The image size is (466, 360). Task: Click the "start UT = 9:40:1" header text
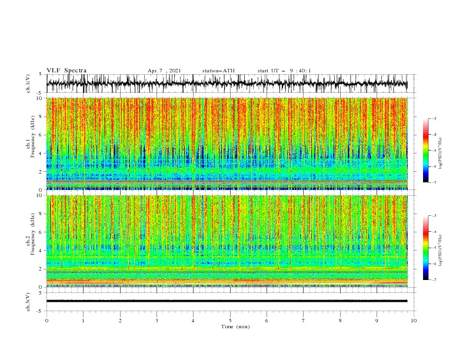click(284, 71)
